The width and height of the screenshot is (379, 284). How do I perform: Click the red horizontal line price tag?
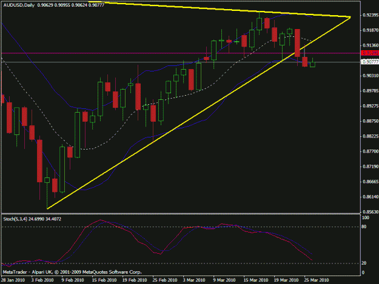point(370,53)
